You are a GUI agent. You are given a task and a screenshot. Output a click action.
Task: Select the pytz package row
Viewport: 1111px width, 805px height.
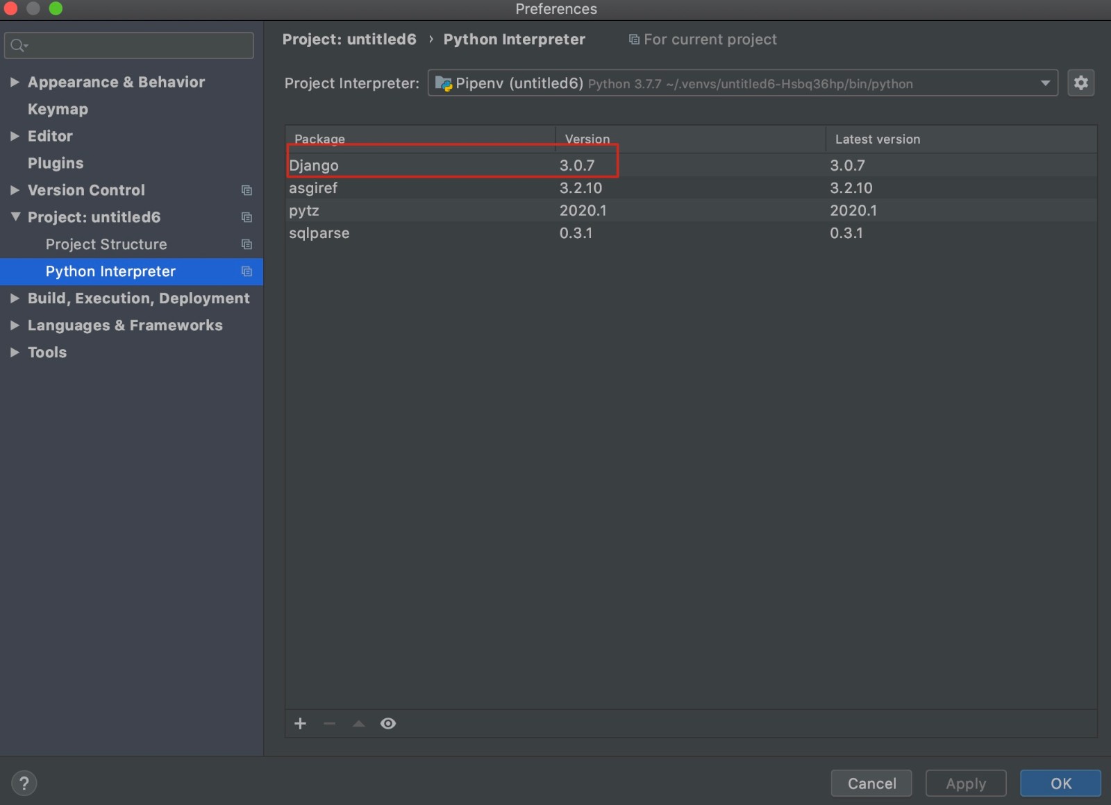pos(691,210)
